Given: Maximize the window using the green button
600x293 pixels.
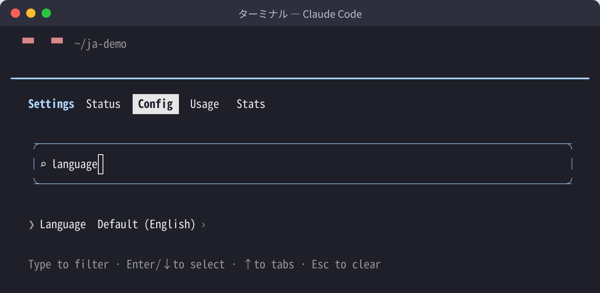Looking at the screenshot, I should pos(46,13).
